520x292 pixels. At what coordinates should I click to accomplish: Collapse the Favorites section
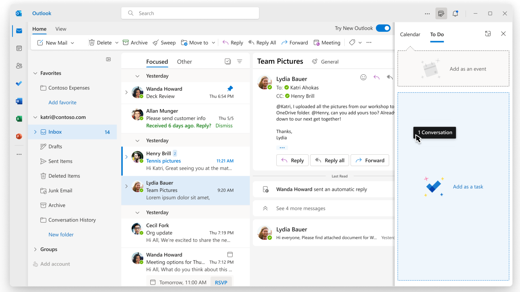[35, 73]
